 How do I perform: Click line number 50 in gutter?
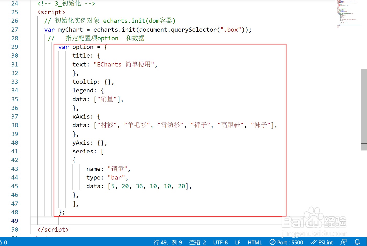pyautogui.click(x=15, y=230)
